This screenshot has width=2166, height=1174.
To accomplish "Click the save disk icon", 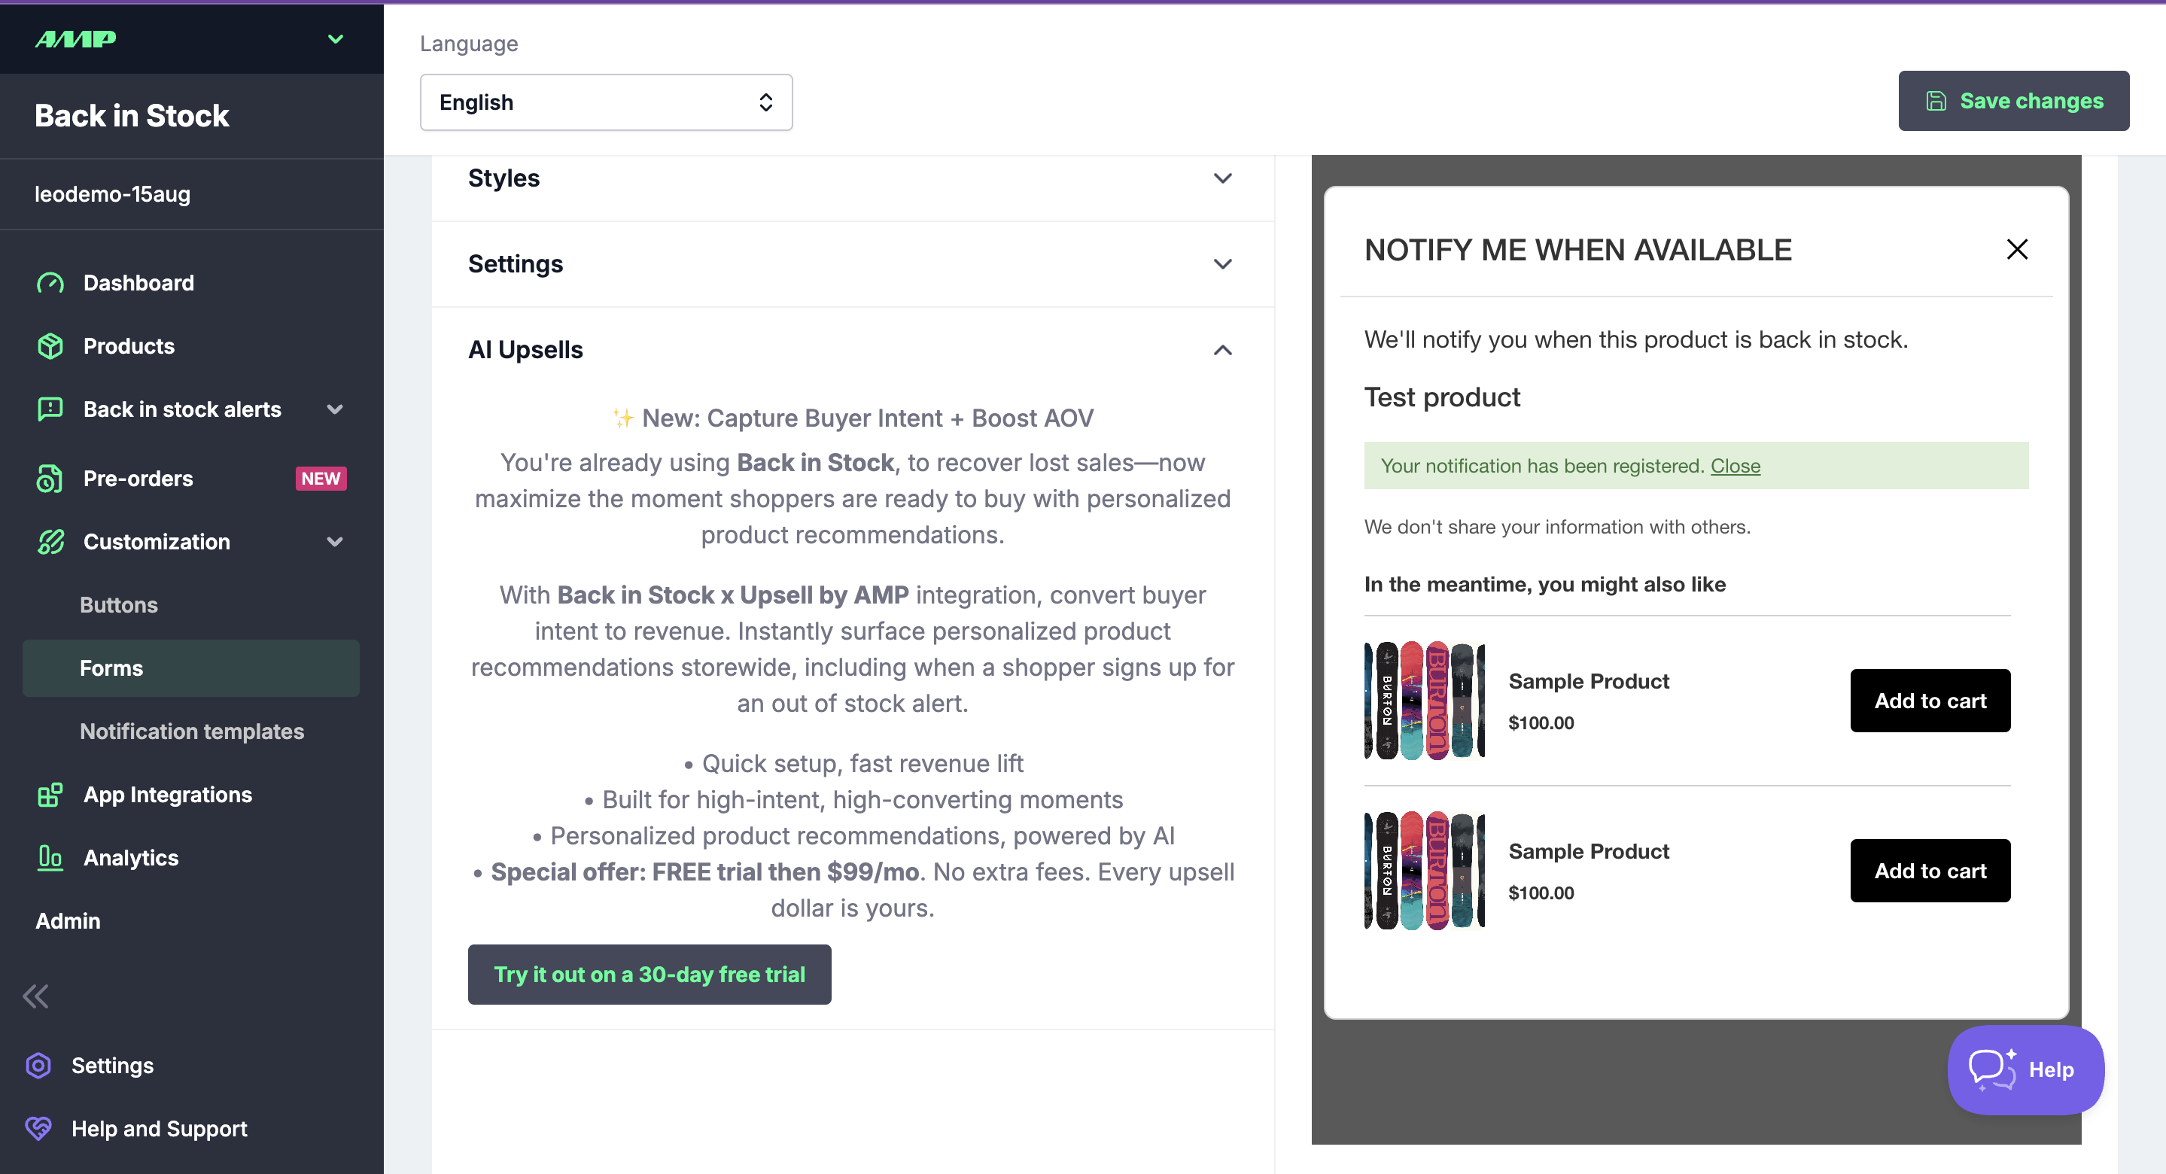I will click(1936, 101).
